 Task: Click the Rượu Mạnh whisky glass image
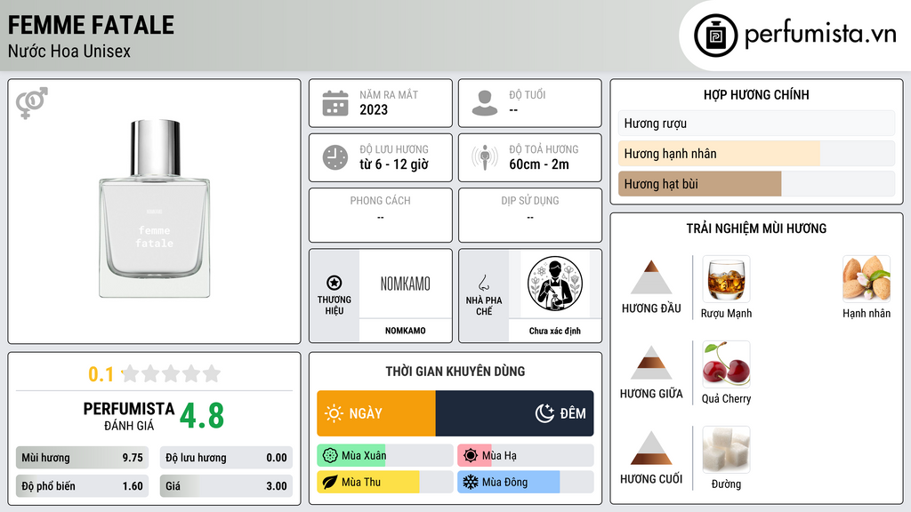tap(726, 279)
